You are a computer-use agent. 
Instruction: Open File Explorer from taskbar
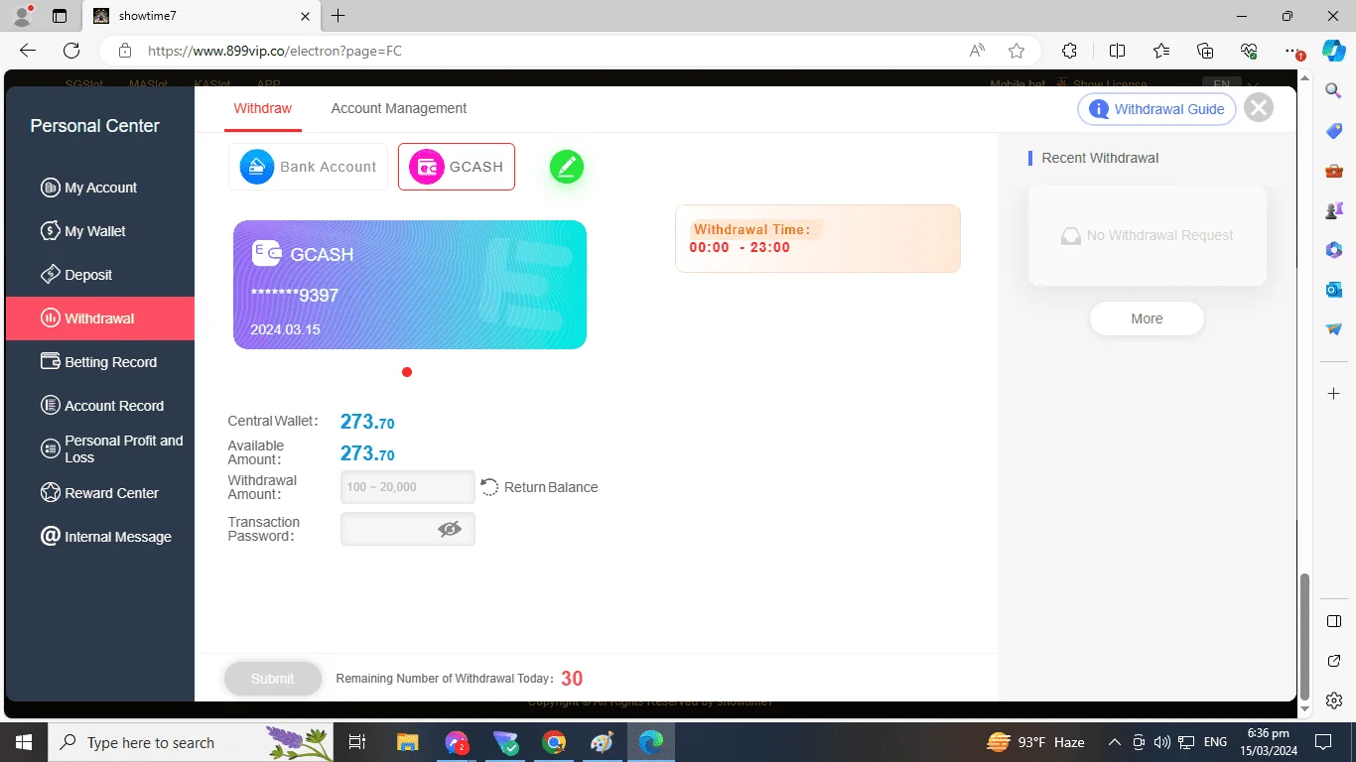(x=408, y=742)
